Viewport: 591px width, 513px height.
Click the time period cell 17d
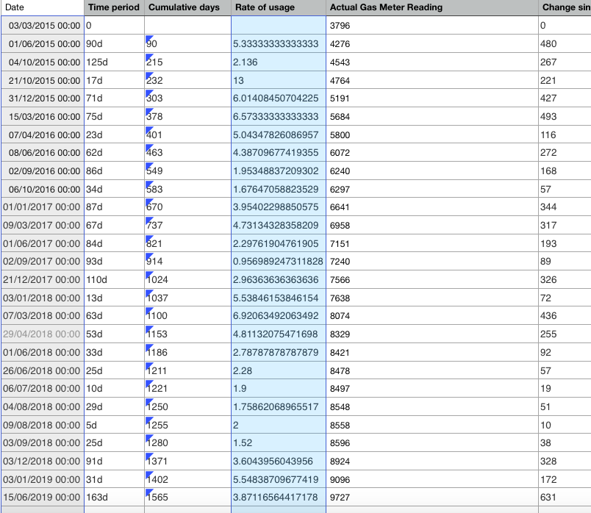(x=114, y=80)
